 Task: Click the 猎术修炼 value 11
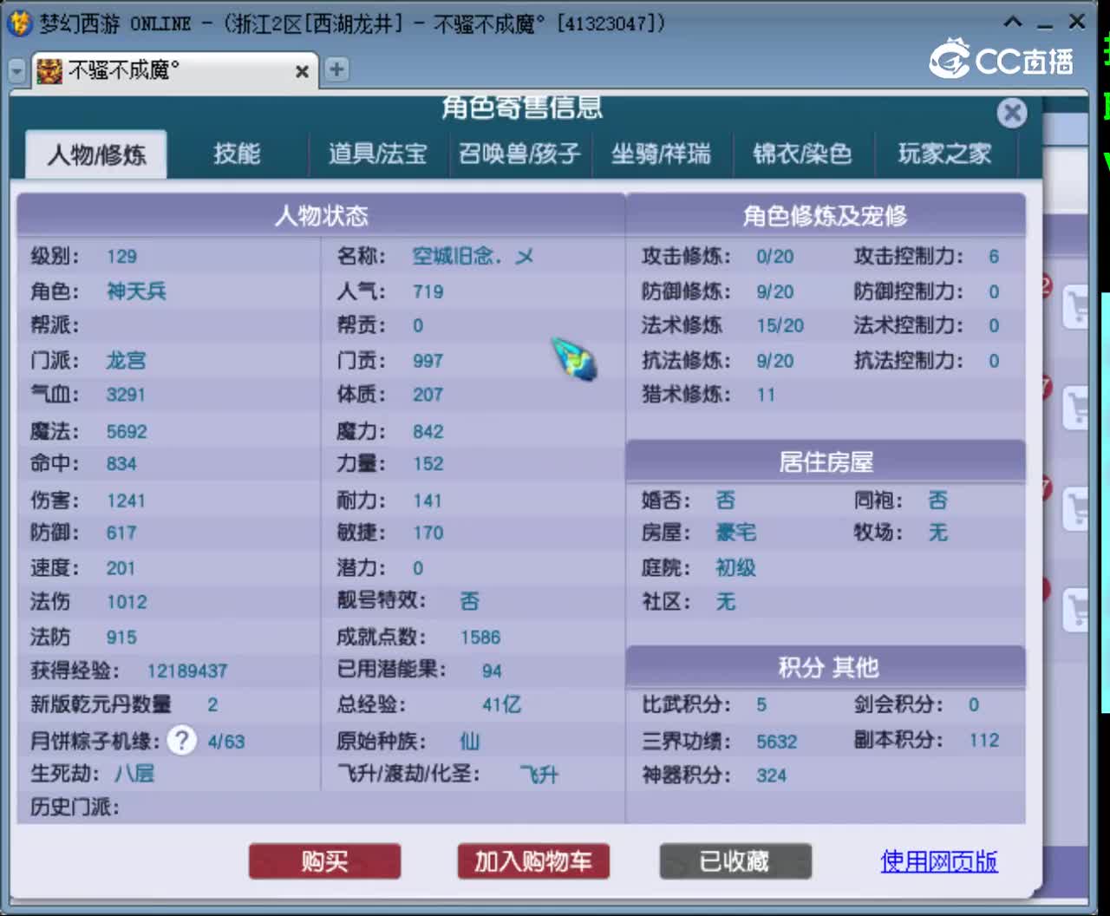[x=766, y=395]
